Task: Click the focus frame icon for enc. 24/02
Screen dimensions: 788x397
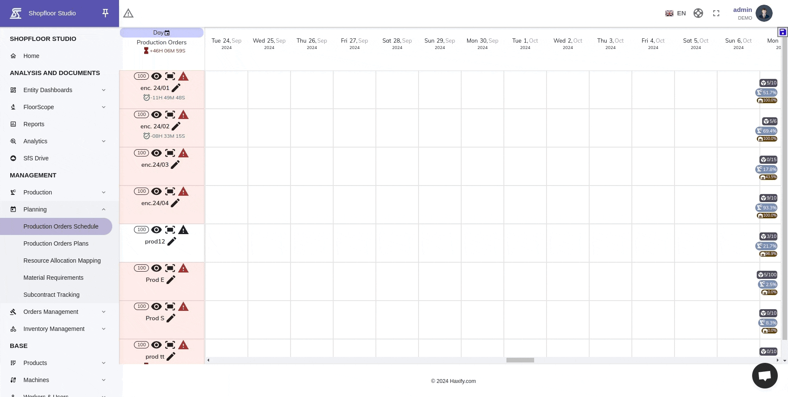Action: (170, 115)
